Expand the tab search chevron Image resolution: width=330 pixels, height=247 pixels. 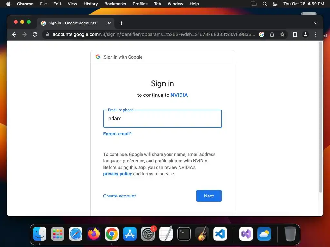click(316, 23)
